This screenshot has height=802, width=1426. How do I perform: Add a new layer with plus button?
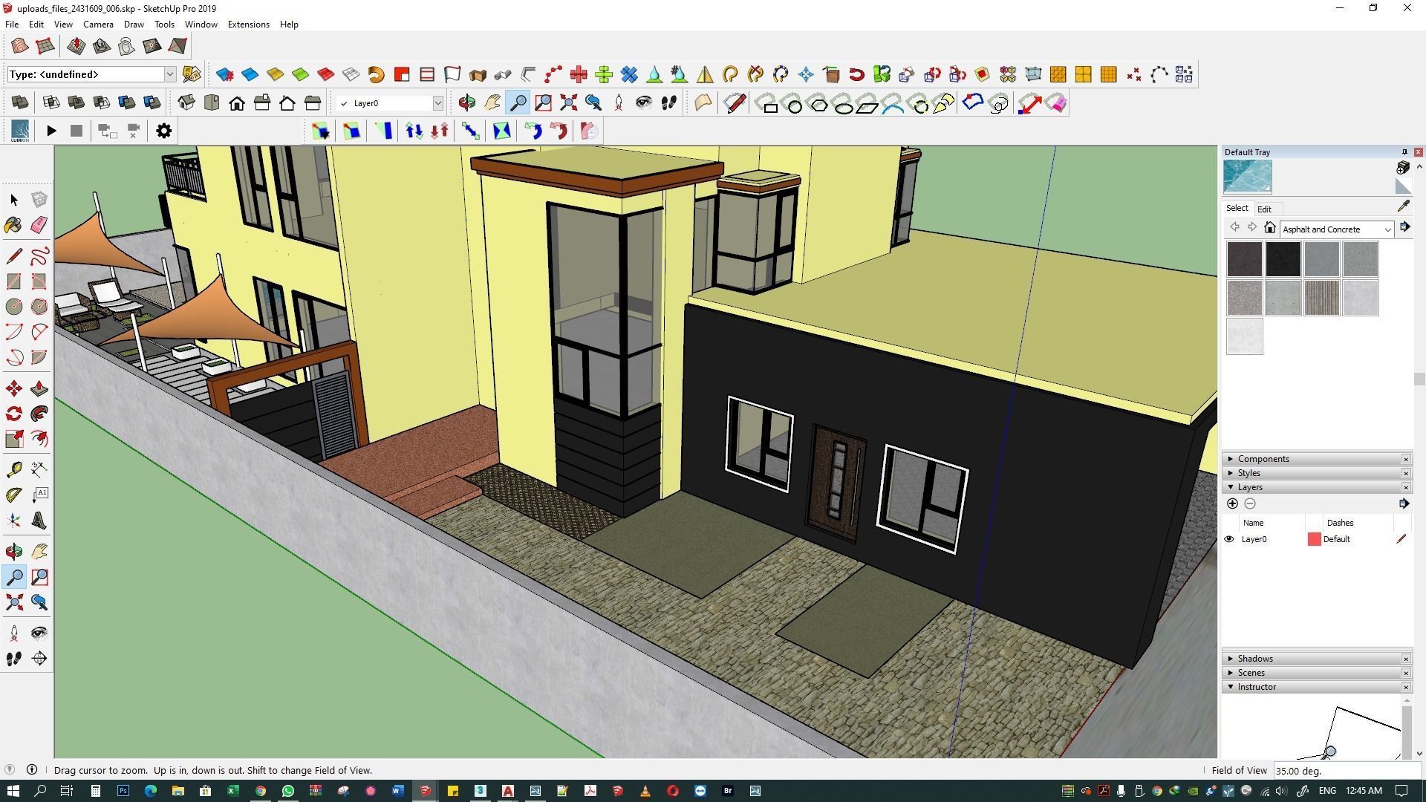click(x=1232, y=503)
